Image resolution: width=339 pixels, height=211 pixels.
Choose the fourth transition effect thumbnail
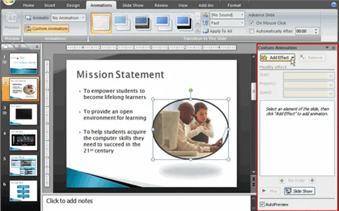(x=163, y=23)
